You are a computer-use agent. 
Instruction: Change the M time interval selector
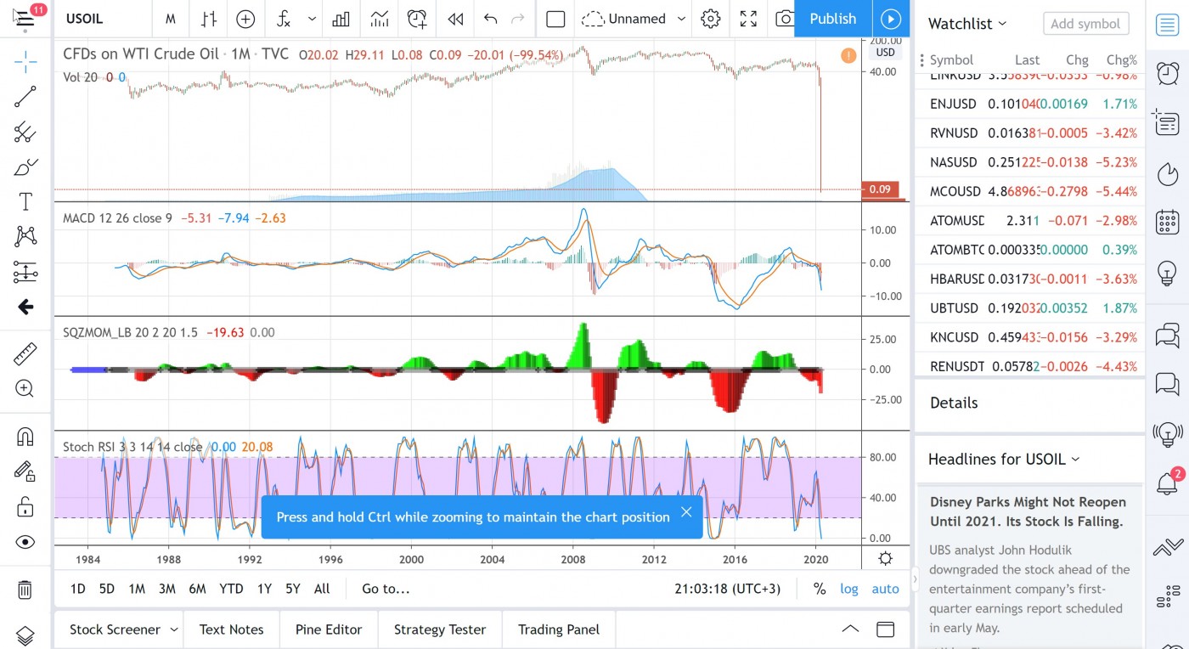click(x=171, y=19)
